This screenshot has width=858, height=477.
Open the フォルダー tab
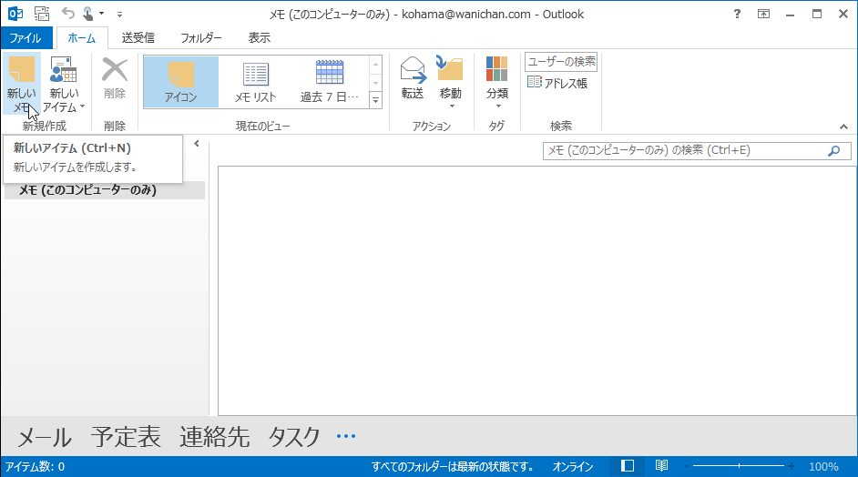click(200, 37)
